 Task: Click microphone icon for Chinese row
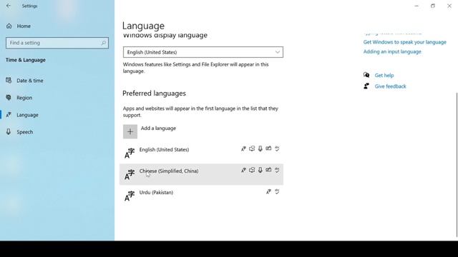[260, 170]
